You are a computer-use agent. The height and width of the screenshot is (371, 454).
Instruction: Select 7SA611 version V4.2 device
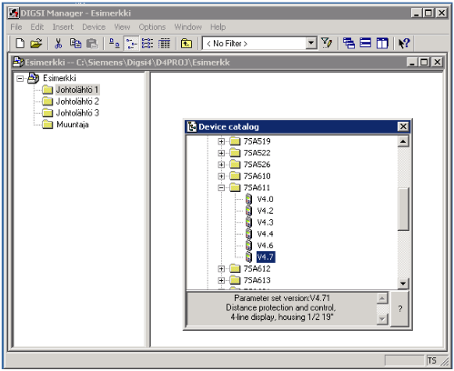[266, 211]
